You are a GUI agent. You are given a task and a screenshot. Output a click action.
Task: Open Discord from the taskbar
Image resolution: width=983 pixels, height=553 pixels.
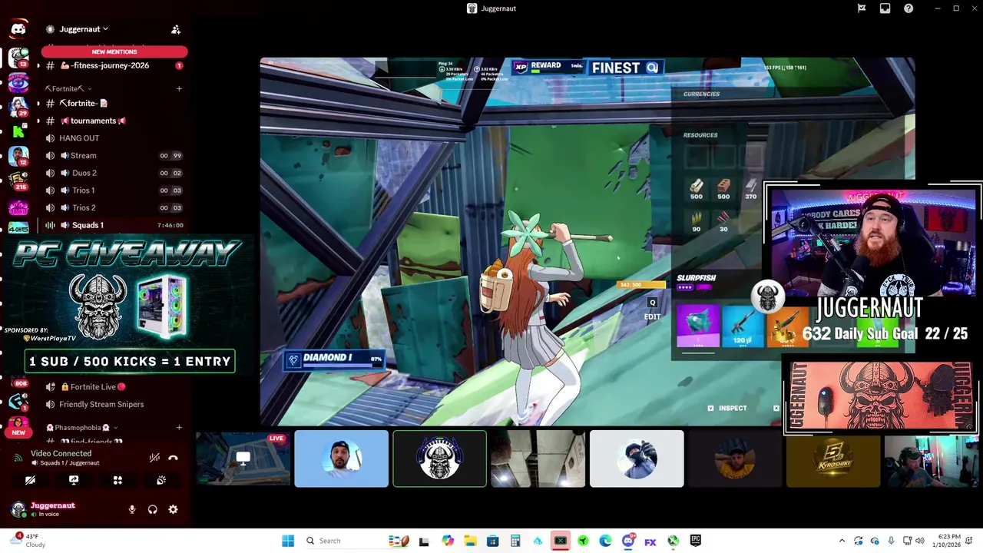pos(628,541)
